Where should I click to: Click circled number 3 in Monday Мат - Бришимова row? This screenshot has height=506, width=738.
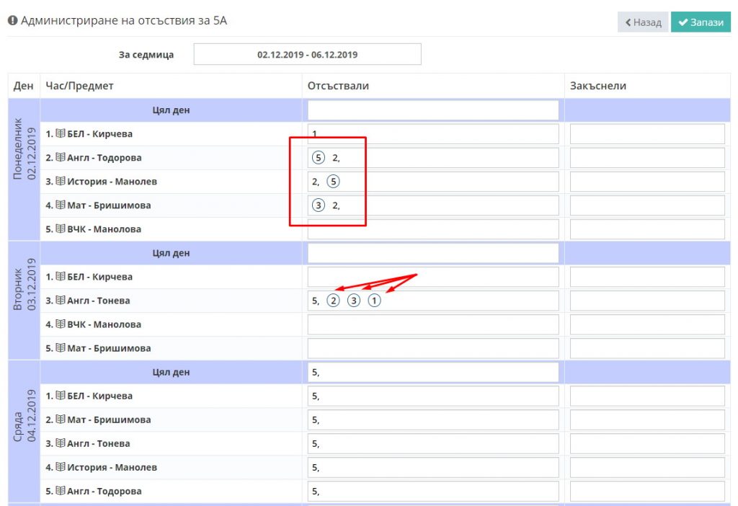(x=319, y=205)
